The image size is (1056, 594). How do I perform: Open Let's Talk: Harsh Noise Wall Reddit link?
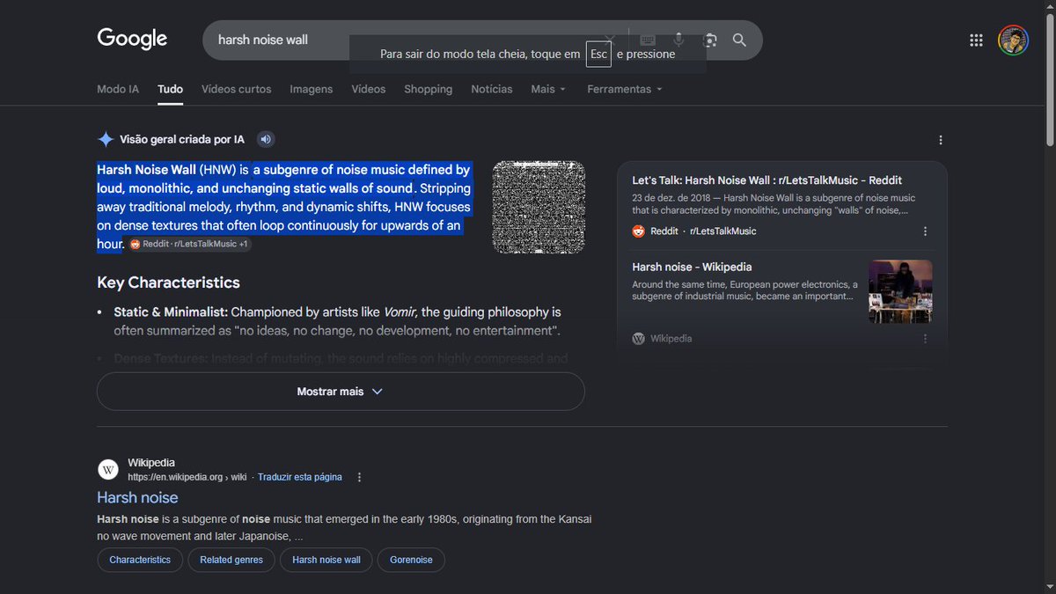(767, 180)
